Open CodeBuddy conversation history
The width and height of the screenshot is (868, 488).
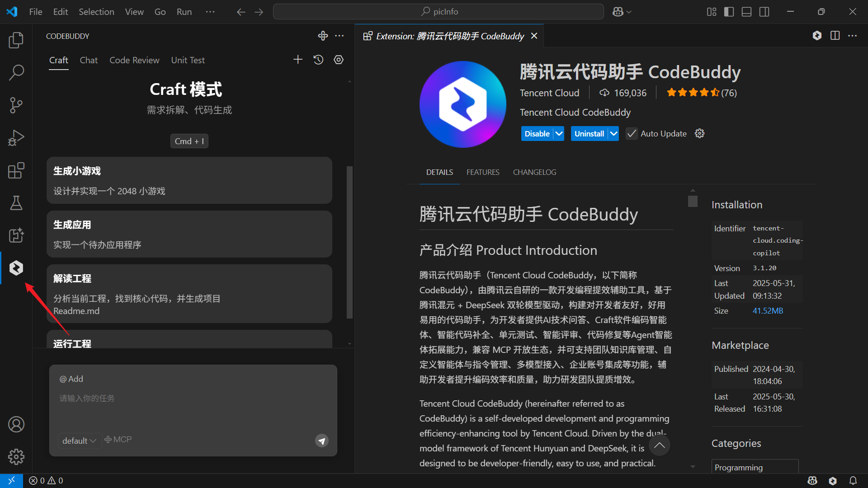(318, 60)
